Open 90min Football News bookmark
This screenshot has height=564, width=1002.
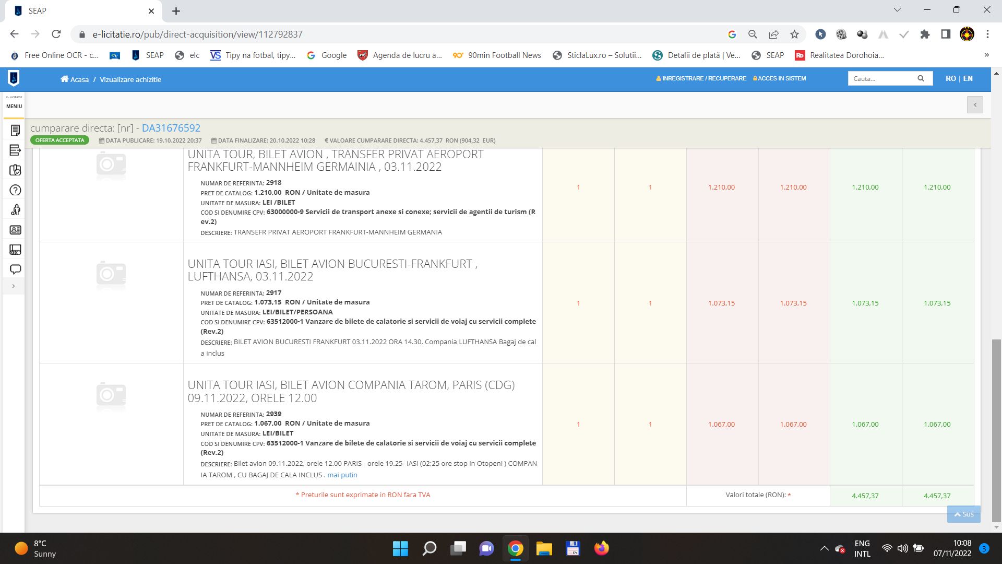497,55
